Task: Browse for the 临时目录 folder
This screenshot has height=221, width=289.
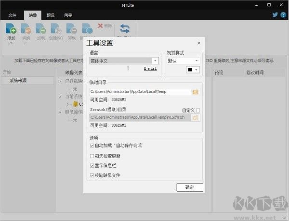Action: pyautogui.click(x=195, y=92)
